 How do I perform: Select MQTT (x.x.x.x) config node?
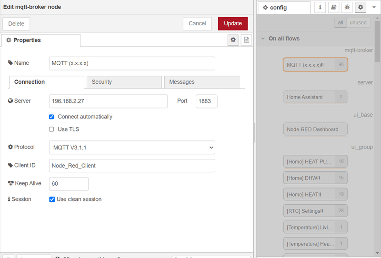tap(315, 65)
